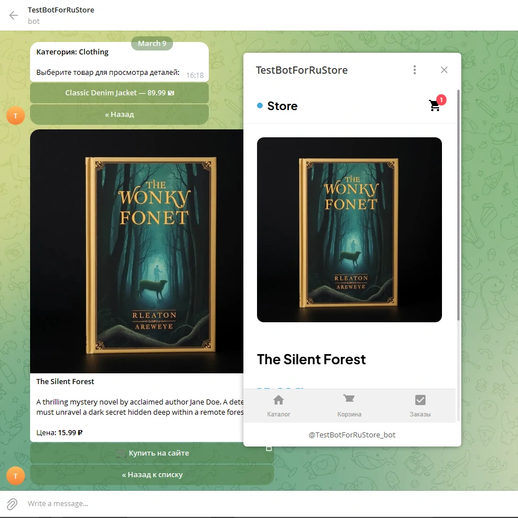Click « Назад к списку button

point(152,474)
